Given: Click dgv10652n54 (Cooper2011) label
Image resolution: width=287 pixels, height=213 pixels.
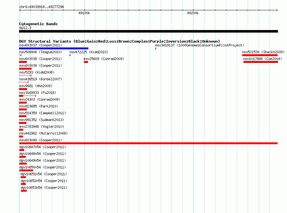Looking at the screenshot, I should pyautogui.click(x=44, y=181).
